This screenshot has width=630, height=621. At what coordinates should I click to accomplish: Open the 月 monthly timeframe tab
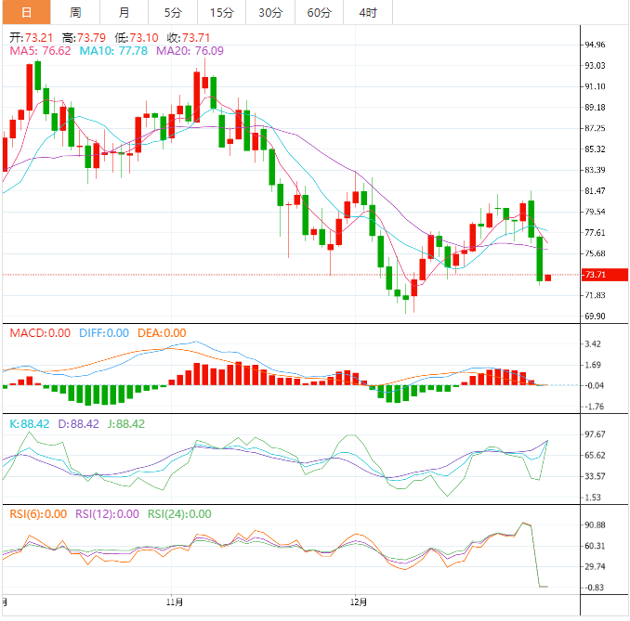tap(125, 12)
